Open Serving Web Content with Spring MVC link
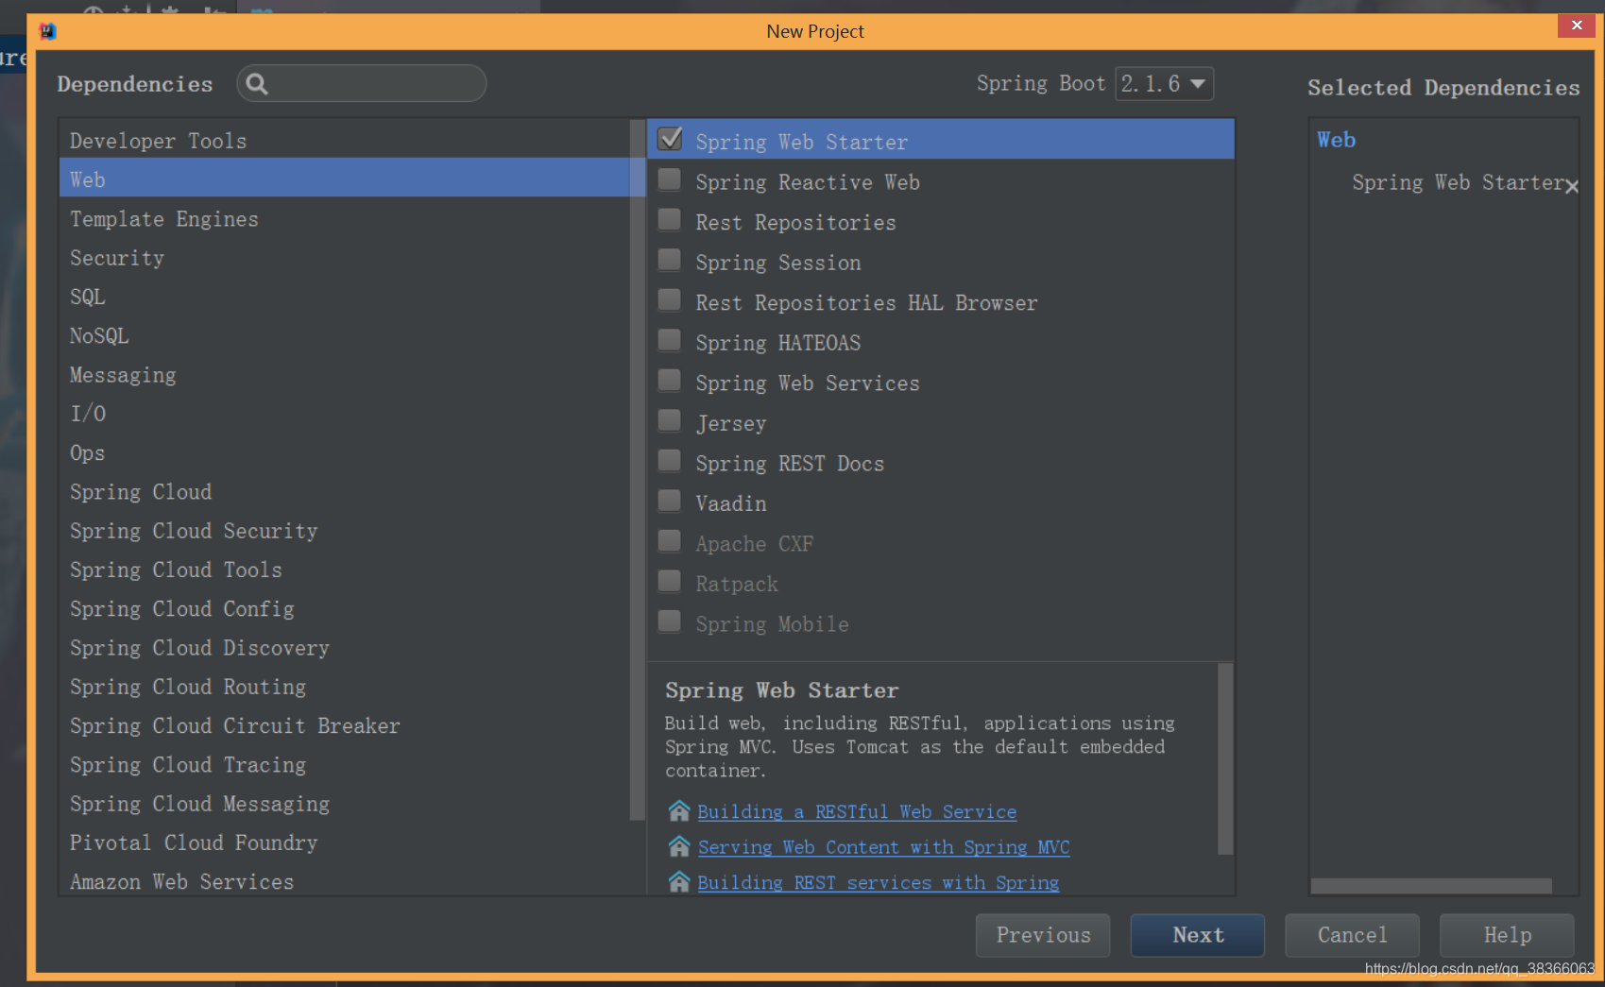 883,847
